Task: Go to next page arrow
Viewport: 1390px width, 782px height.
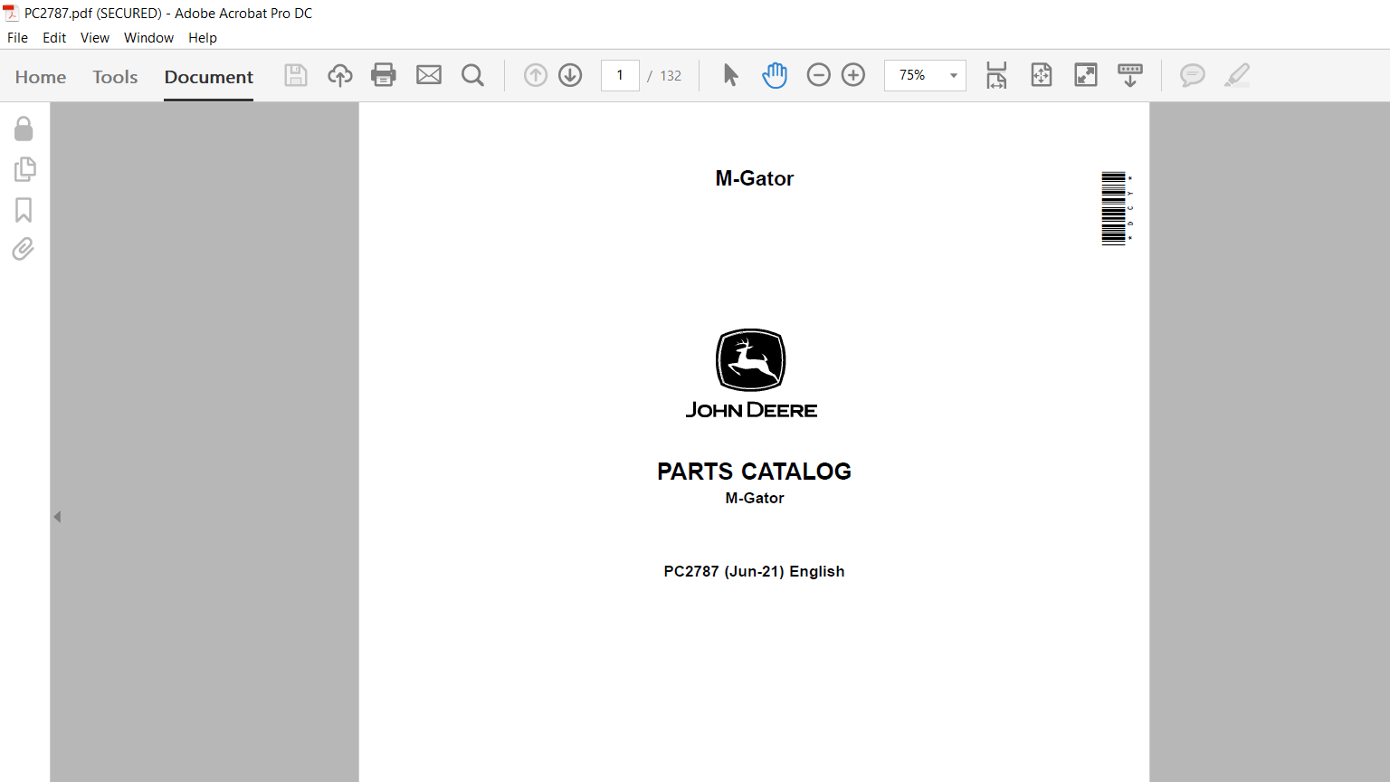Action: (570, 75)
